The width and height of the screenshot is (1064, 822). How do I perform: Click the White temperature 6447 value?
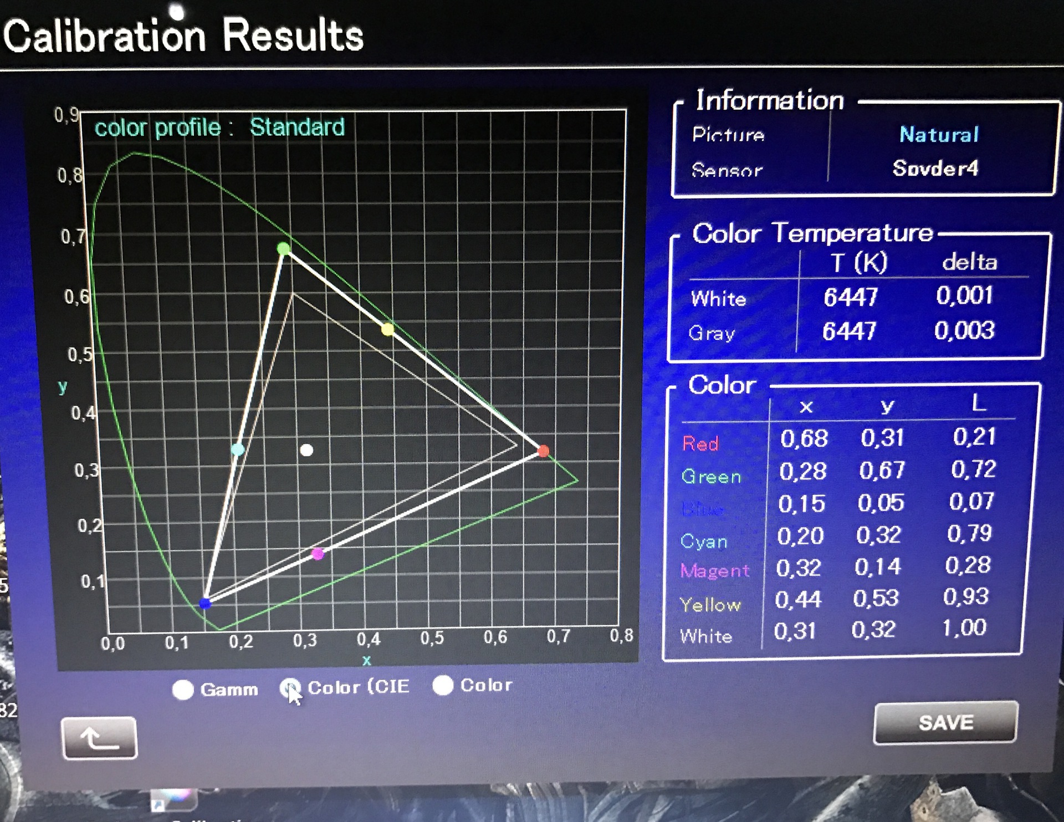850,298
